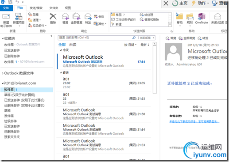Open the it01 message received 23:05
The height and width of the screenshot is (162, 229).
click(x=104, y=83)
